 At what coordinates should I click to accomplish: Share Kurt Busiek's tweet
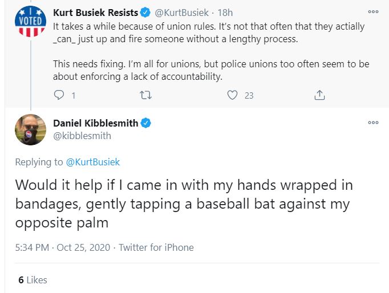coord(320,95)
